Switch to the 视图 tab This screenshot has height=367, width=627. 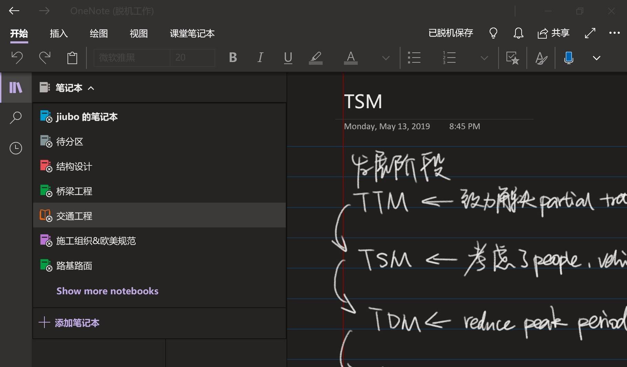click(139, 33)
